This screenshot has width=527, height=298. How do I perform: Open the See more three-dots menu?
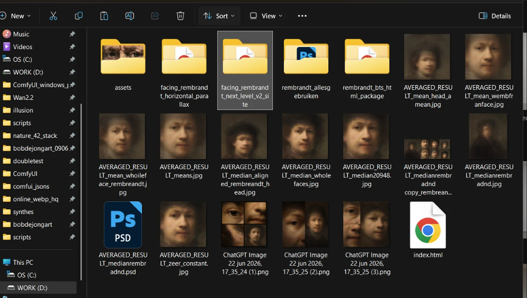tap(302, 16)
